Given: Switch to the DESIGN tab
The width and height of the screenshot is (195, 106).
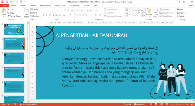Looking at the screenshot, I should (x=33, y=6).
